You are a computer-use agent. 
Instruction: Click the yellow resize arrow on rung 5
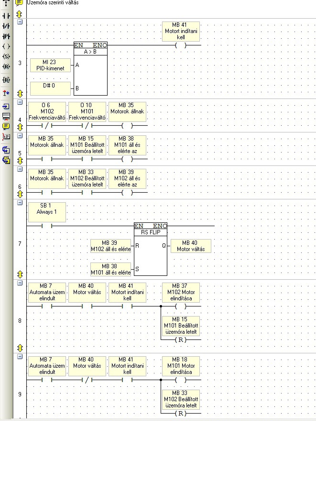click(20, 161)
